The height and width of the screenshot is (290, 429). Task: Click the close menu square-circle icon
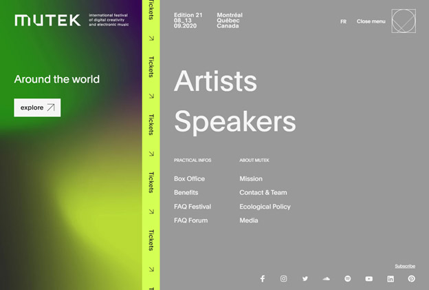pos(404,21)
